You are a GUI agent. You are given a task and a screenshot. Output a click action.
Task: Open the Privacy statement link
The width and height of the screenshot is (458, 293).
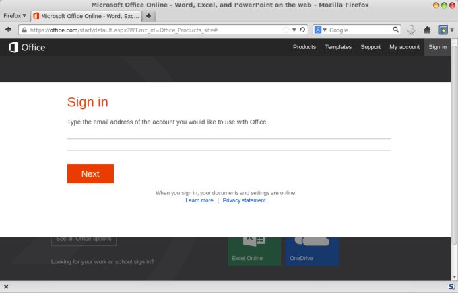[x=244, y=200]
